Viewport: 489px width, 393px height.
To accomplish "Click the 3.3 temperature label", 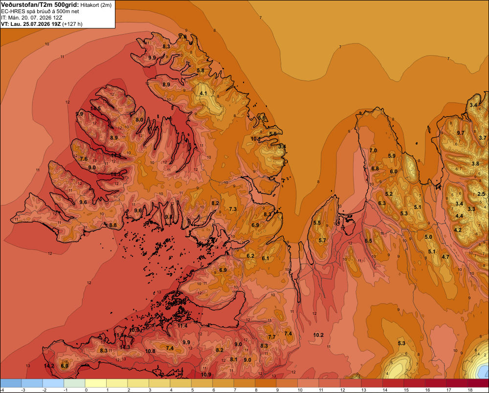I will 471,209.
